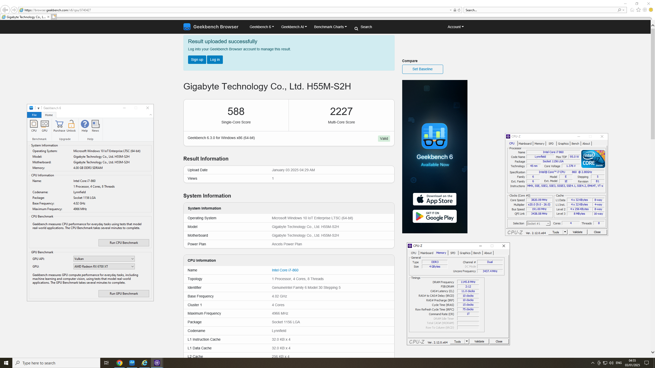The height and width of the screenshot is (368, 655).
Task: Open the Geekbench AI navbar dropdown
Action: pyautogui.click(x=294, y=27)
